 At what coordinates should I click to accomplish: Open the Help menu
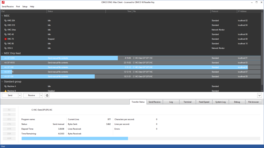tap(32, 6)
